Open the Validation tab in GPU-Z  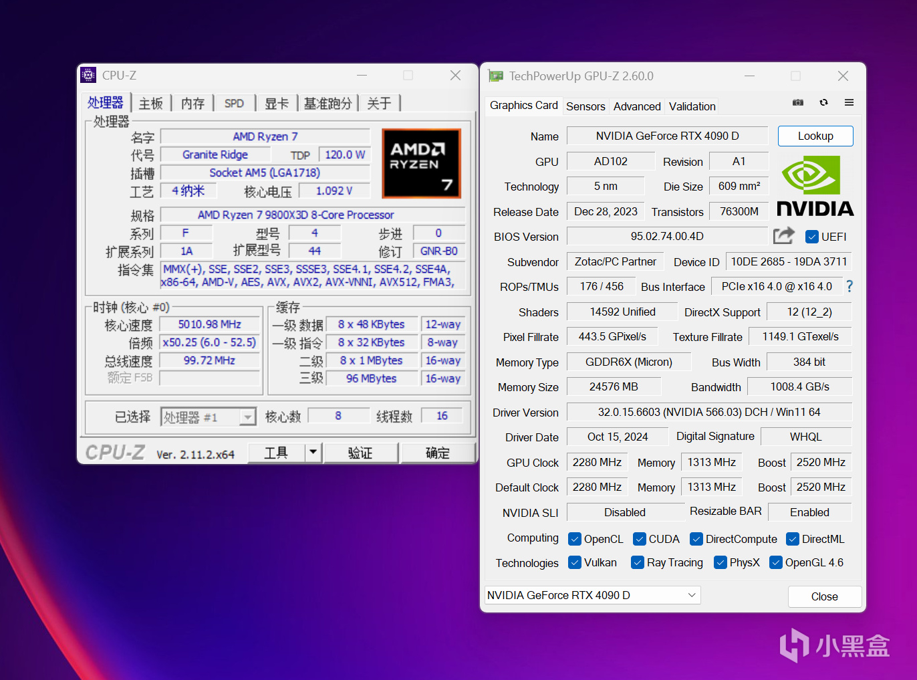coord(692,106)
